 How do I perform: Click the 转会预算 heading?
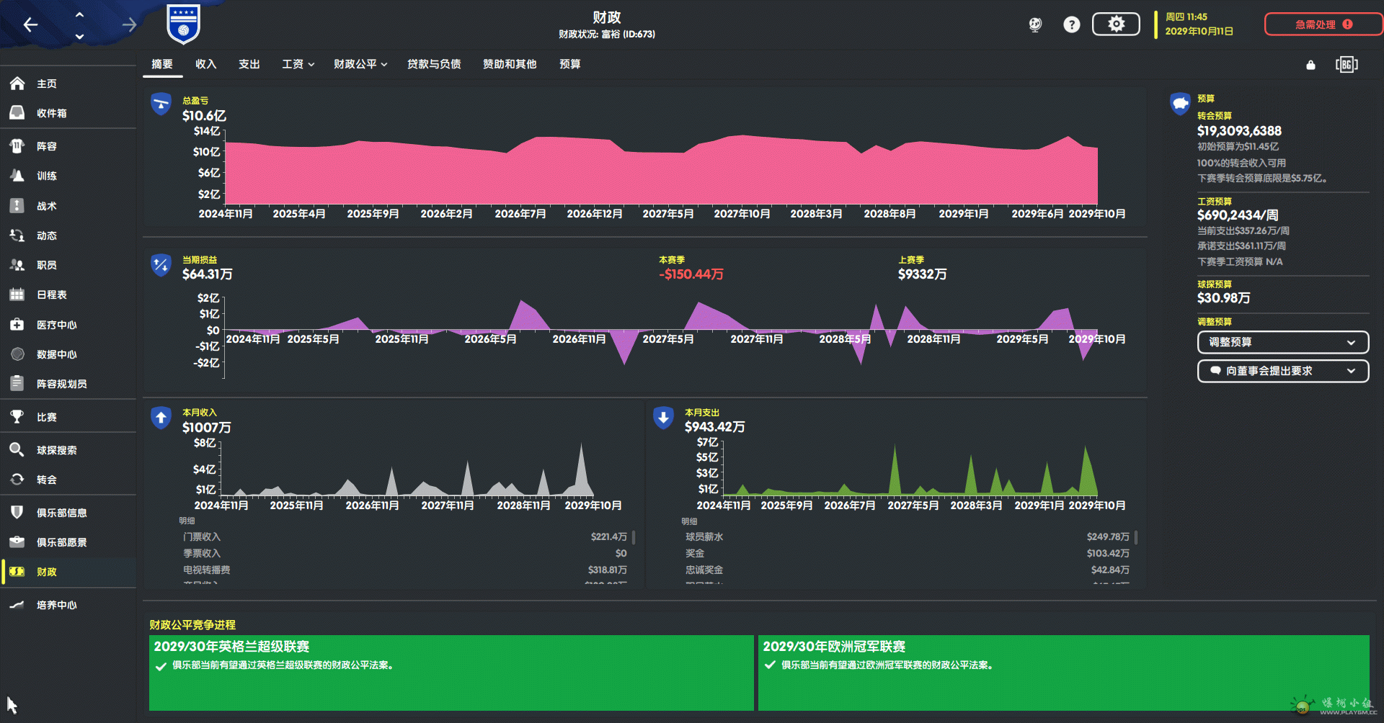pos(1215,116)
